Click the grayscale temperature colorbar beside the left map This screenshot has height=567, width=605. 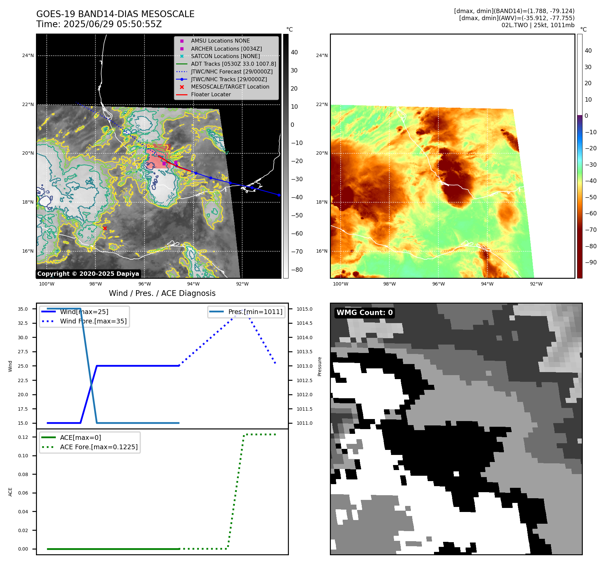click(286, 156)
